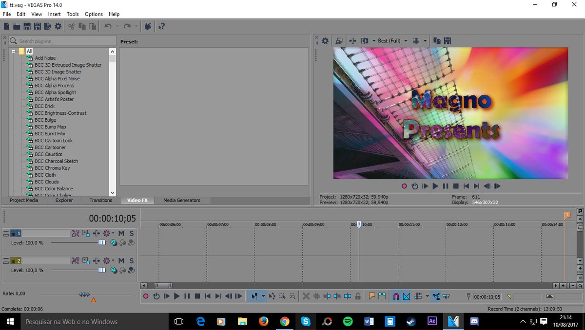Switch to the Transitions tab
The image size is (585, 330).
[100, 200]
